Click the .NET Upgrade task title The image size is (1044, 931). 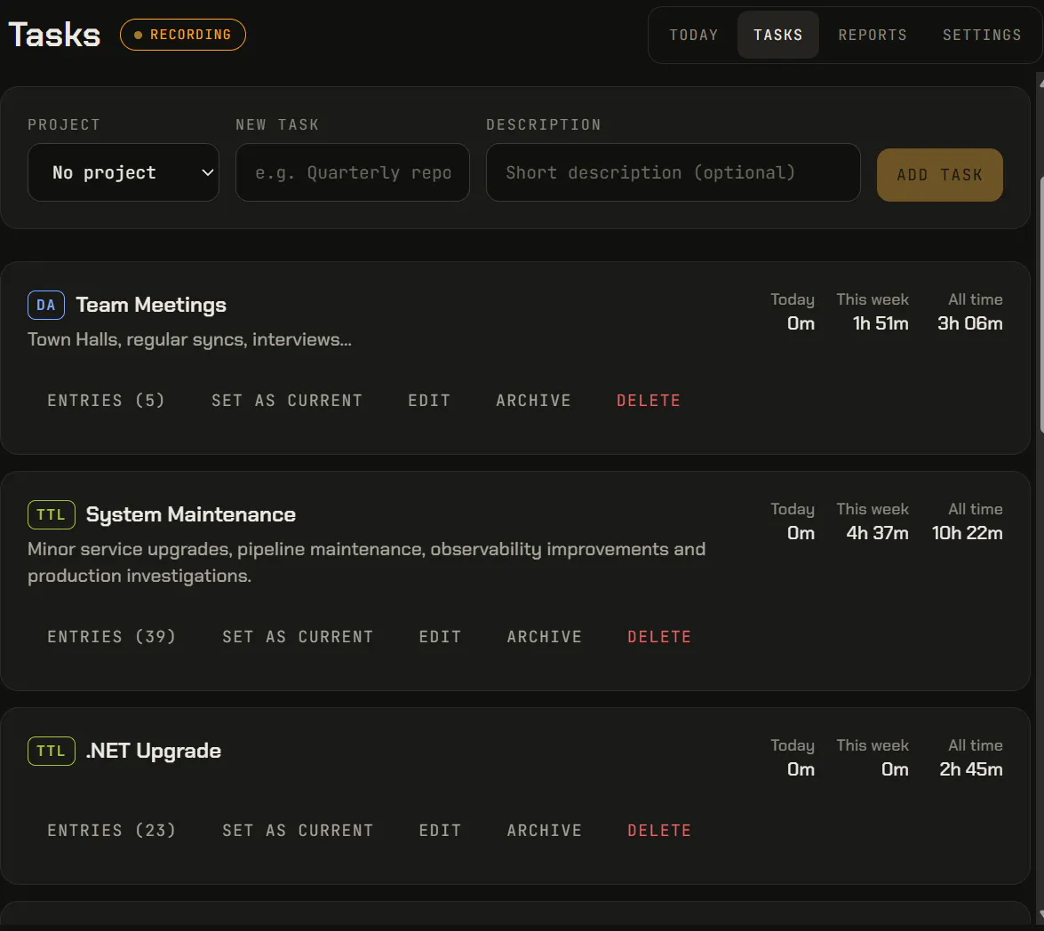153,751
